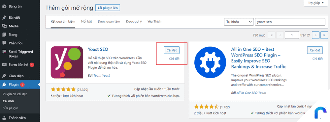The image size is (330, 122).
Task: Open Thành viên menu item
Action: click(17, 118)
